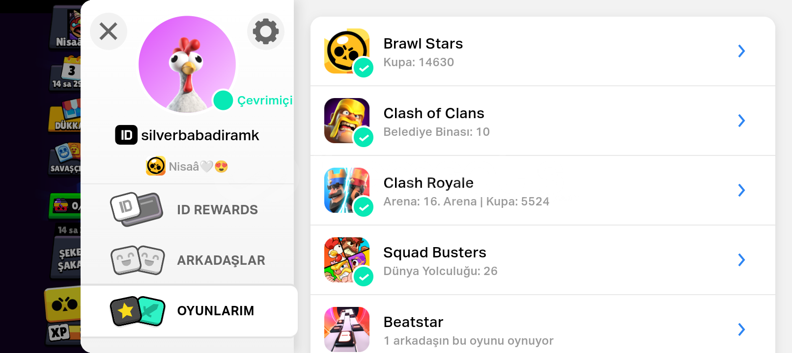
Task: Tap the chicken profile avatar
Action: pos(187,64)
